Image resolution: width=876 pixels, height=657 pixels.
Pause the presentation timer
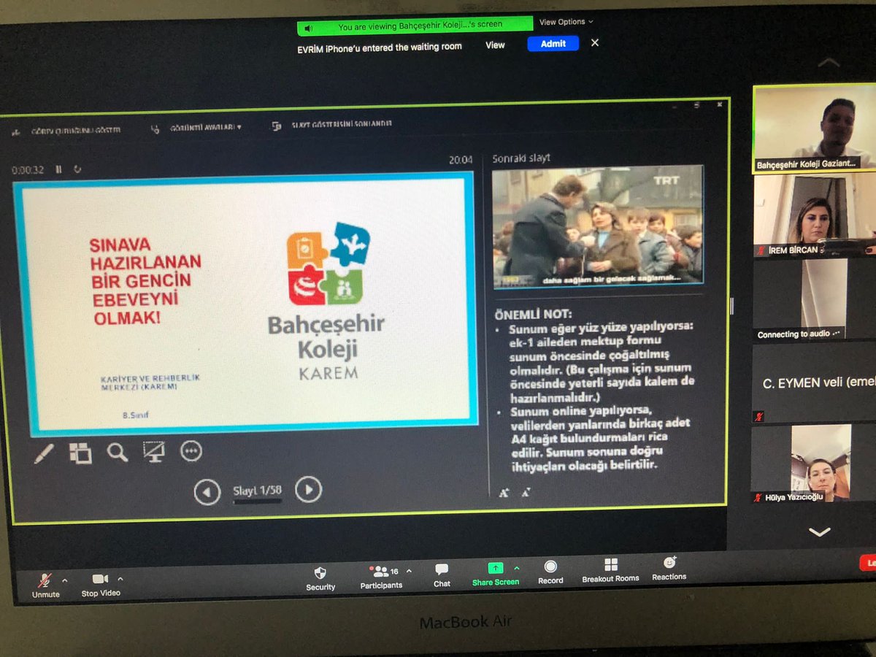point(58,169)
